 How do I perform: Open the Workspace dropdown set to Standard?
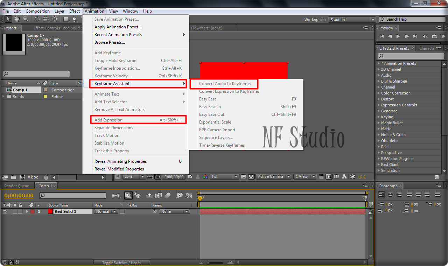[352, 20]
